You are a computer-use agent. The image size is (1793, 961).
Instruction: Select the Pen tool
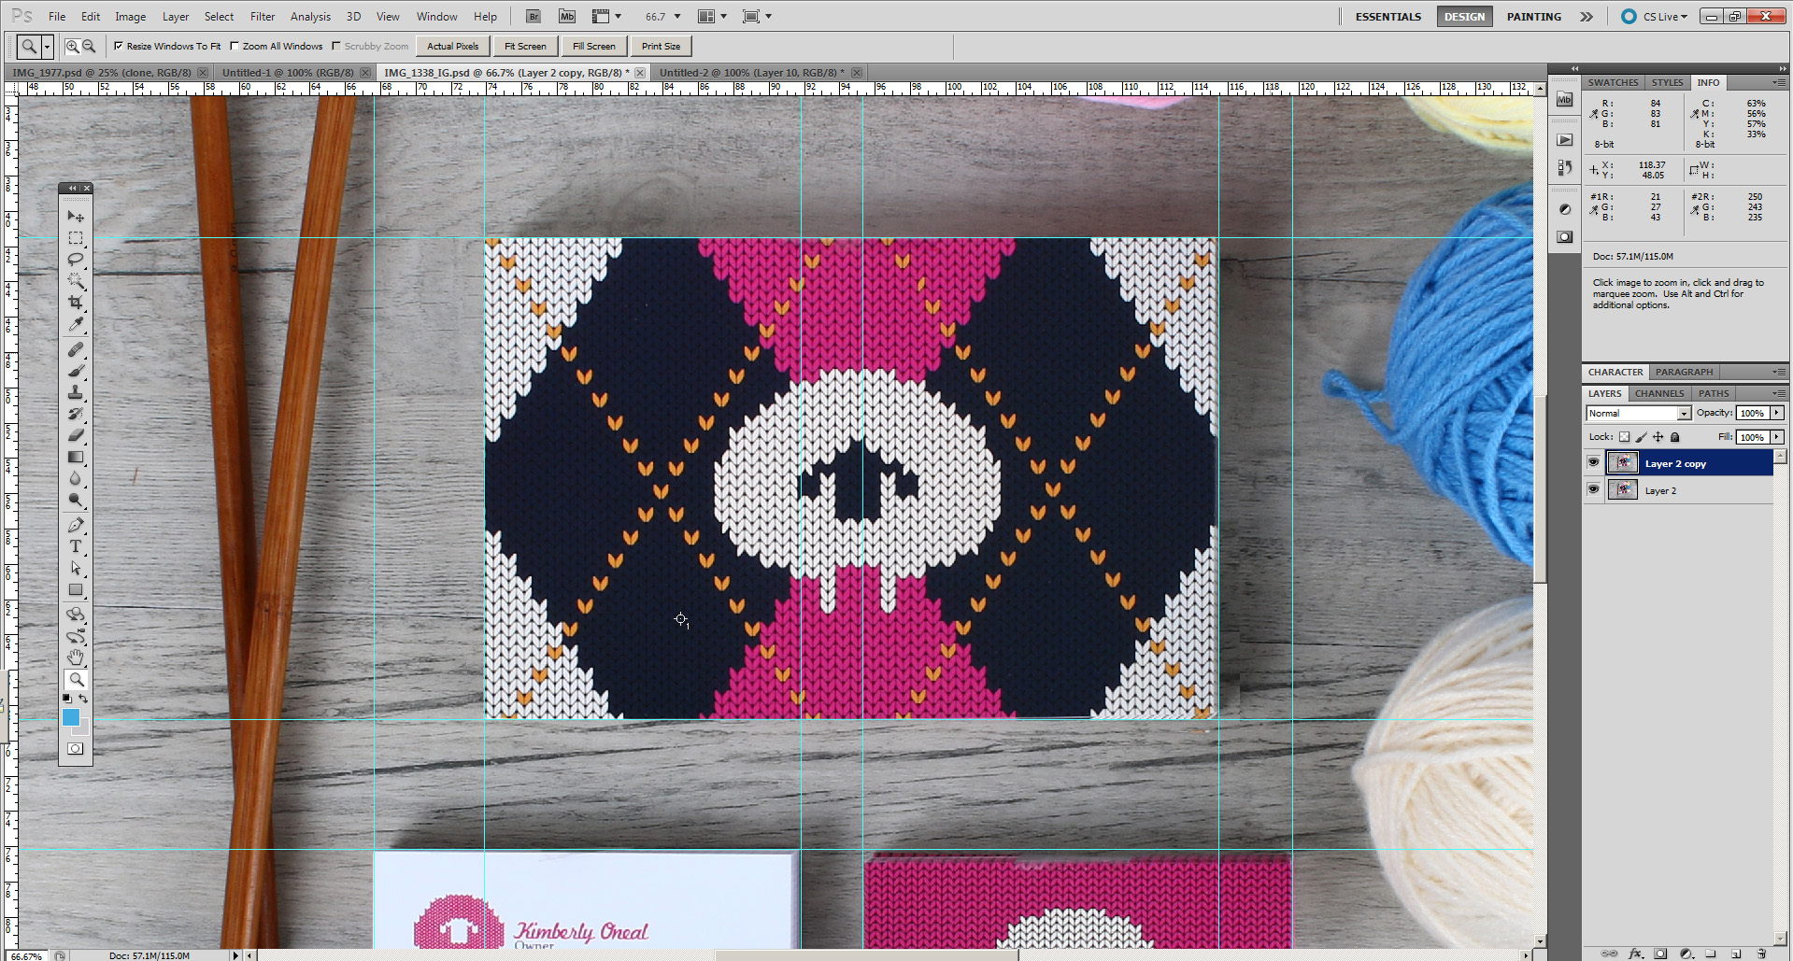76,526
